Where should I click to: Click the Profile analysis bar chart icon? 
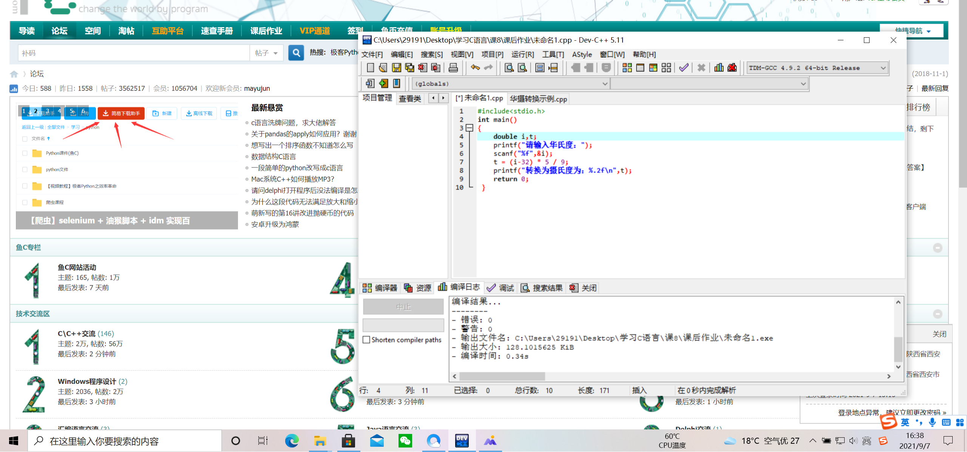(x=719, y=68)
